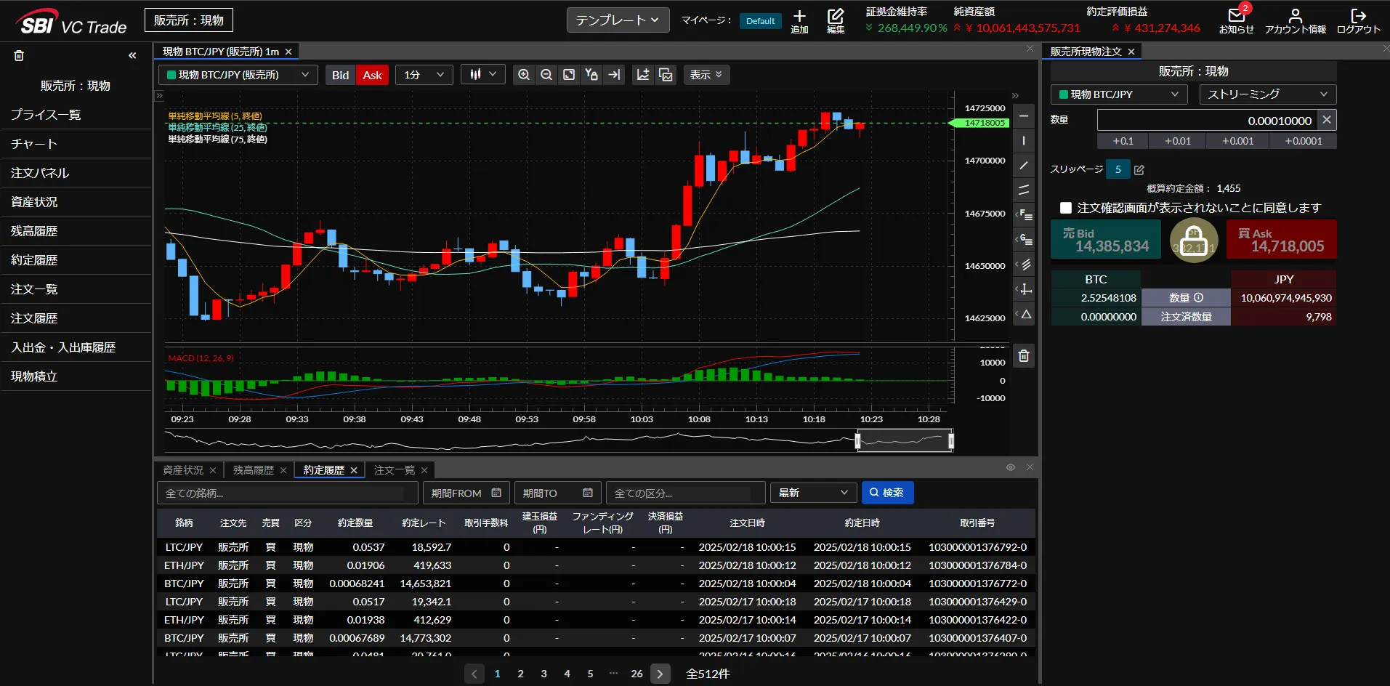
Task: Open the ストリーミング order type dropdown
Action: pos(1267,94)
